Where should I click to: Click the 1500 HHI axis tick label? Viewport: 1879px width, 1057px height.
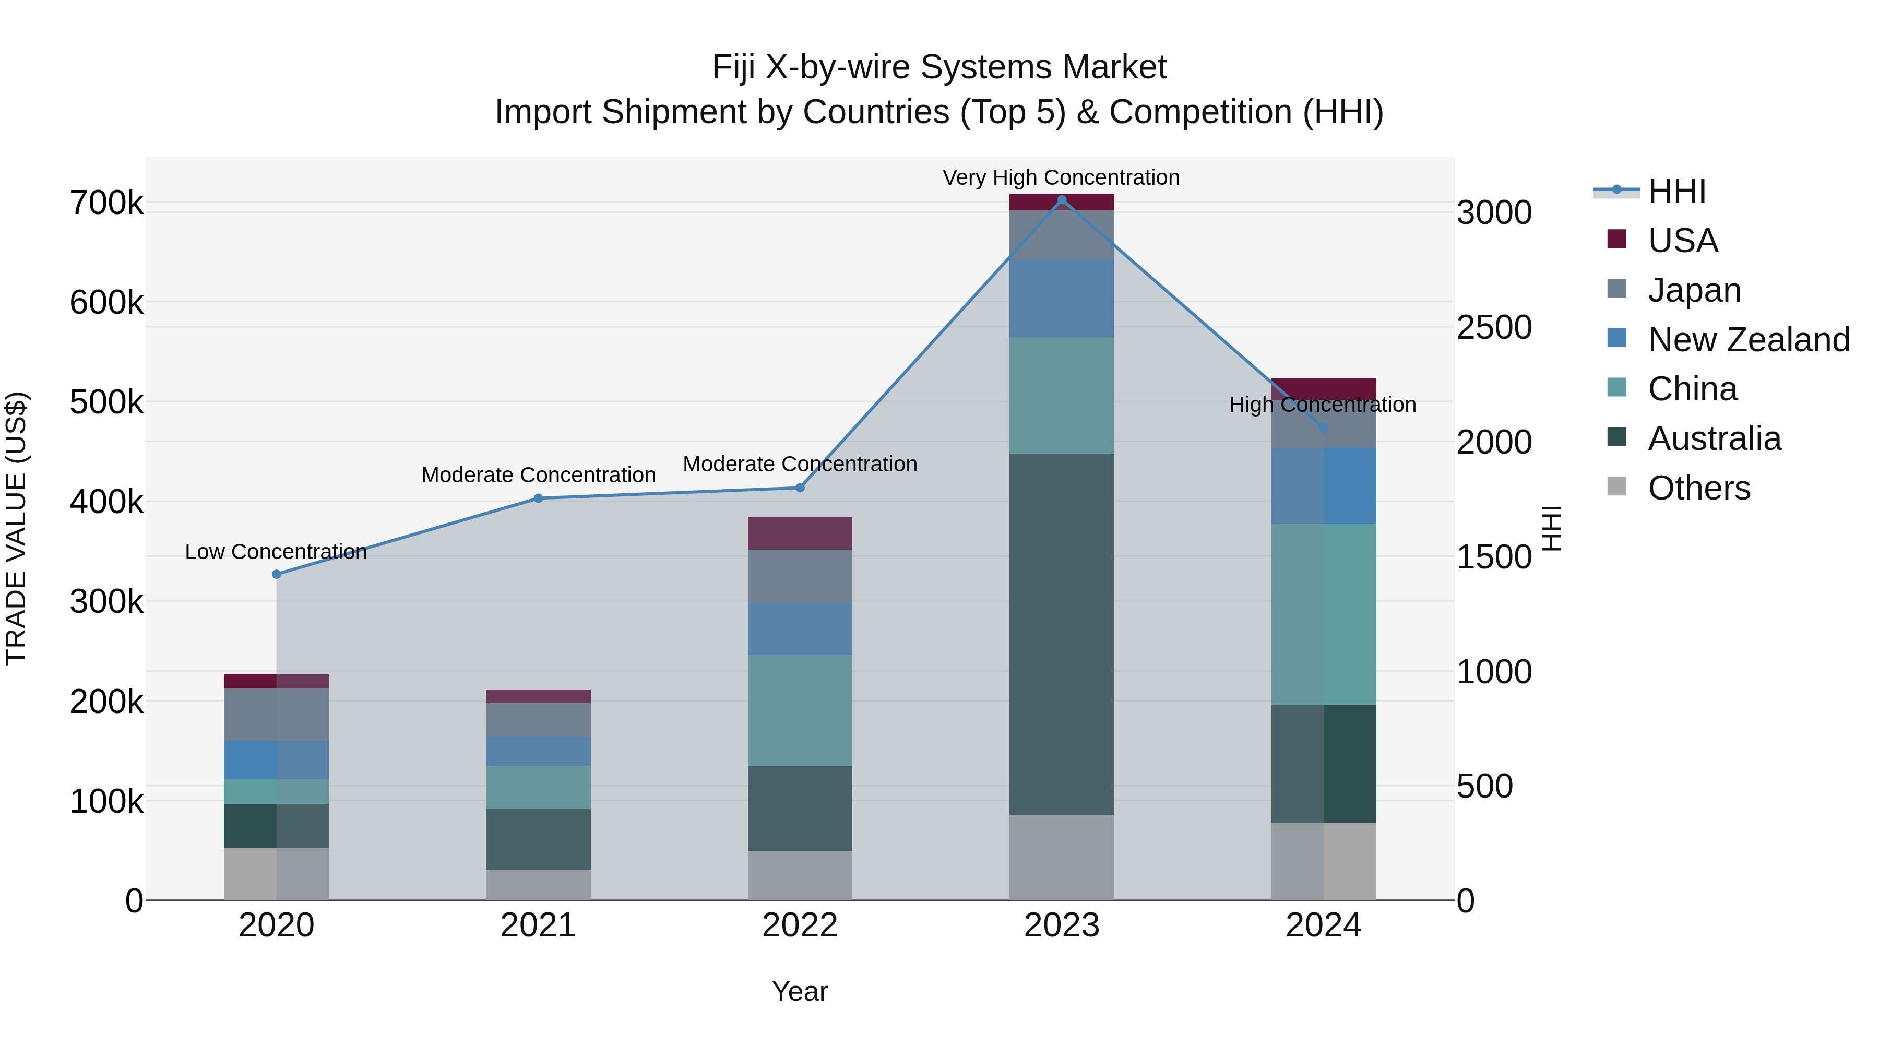(x=1494, y=557)
